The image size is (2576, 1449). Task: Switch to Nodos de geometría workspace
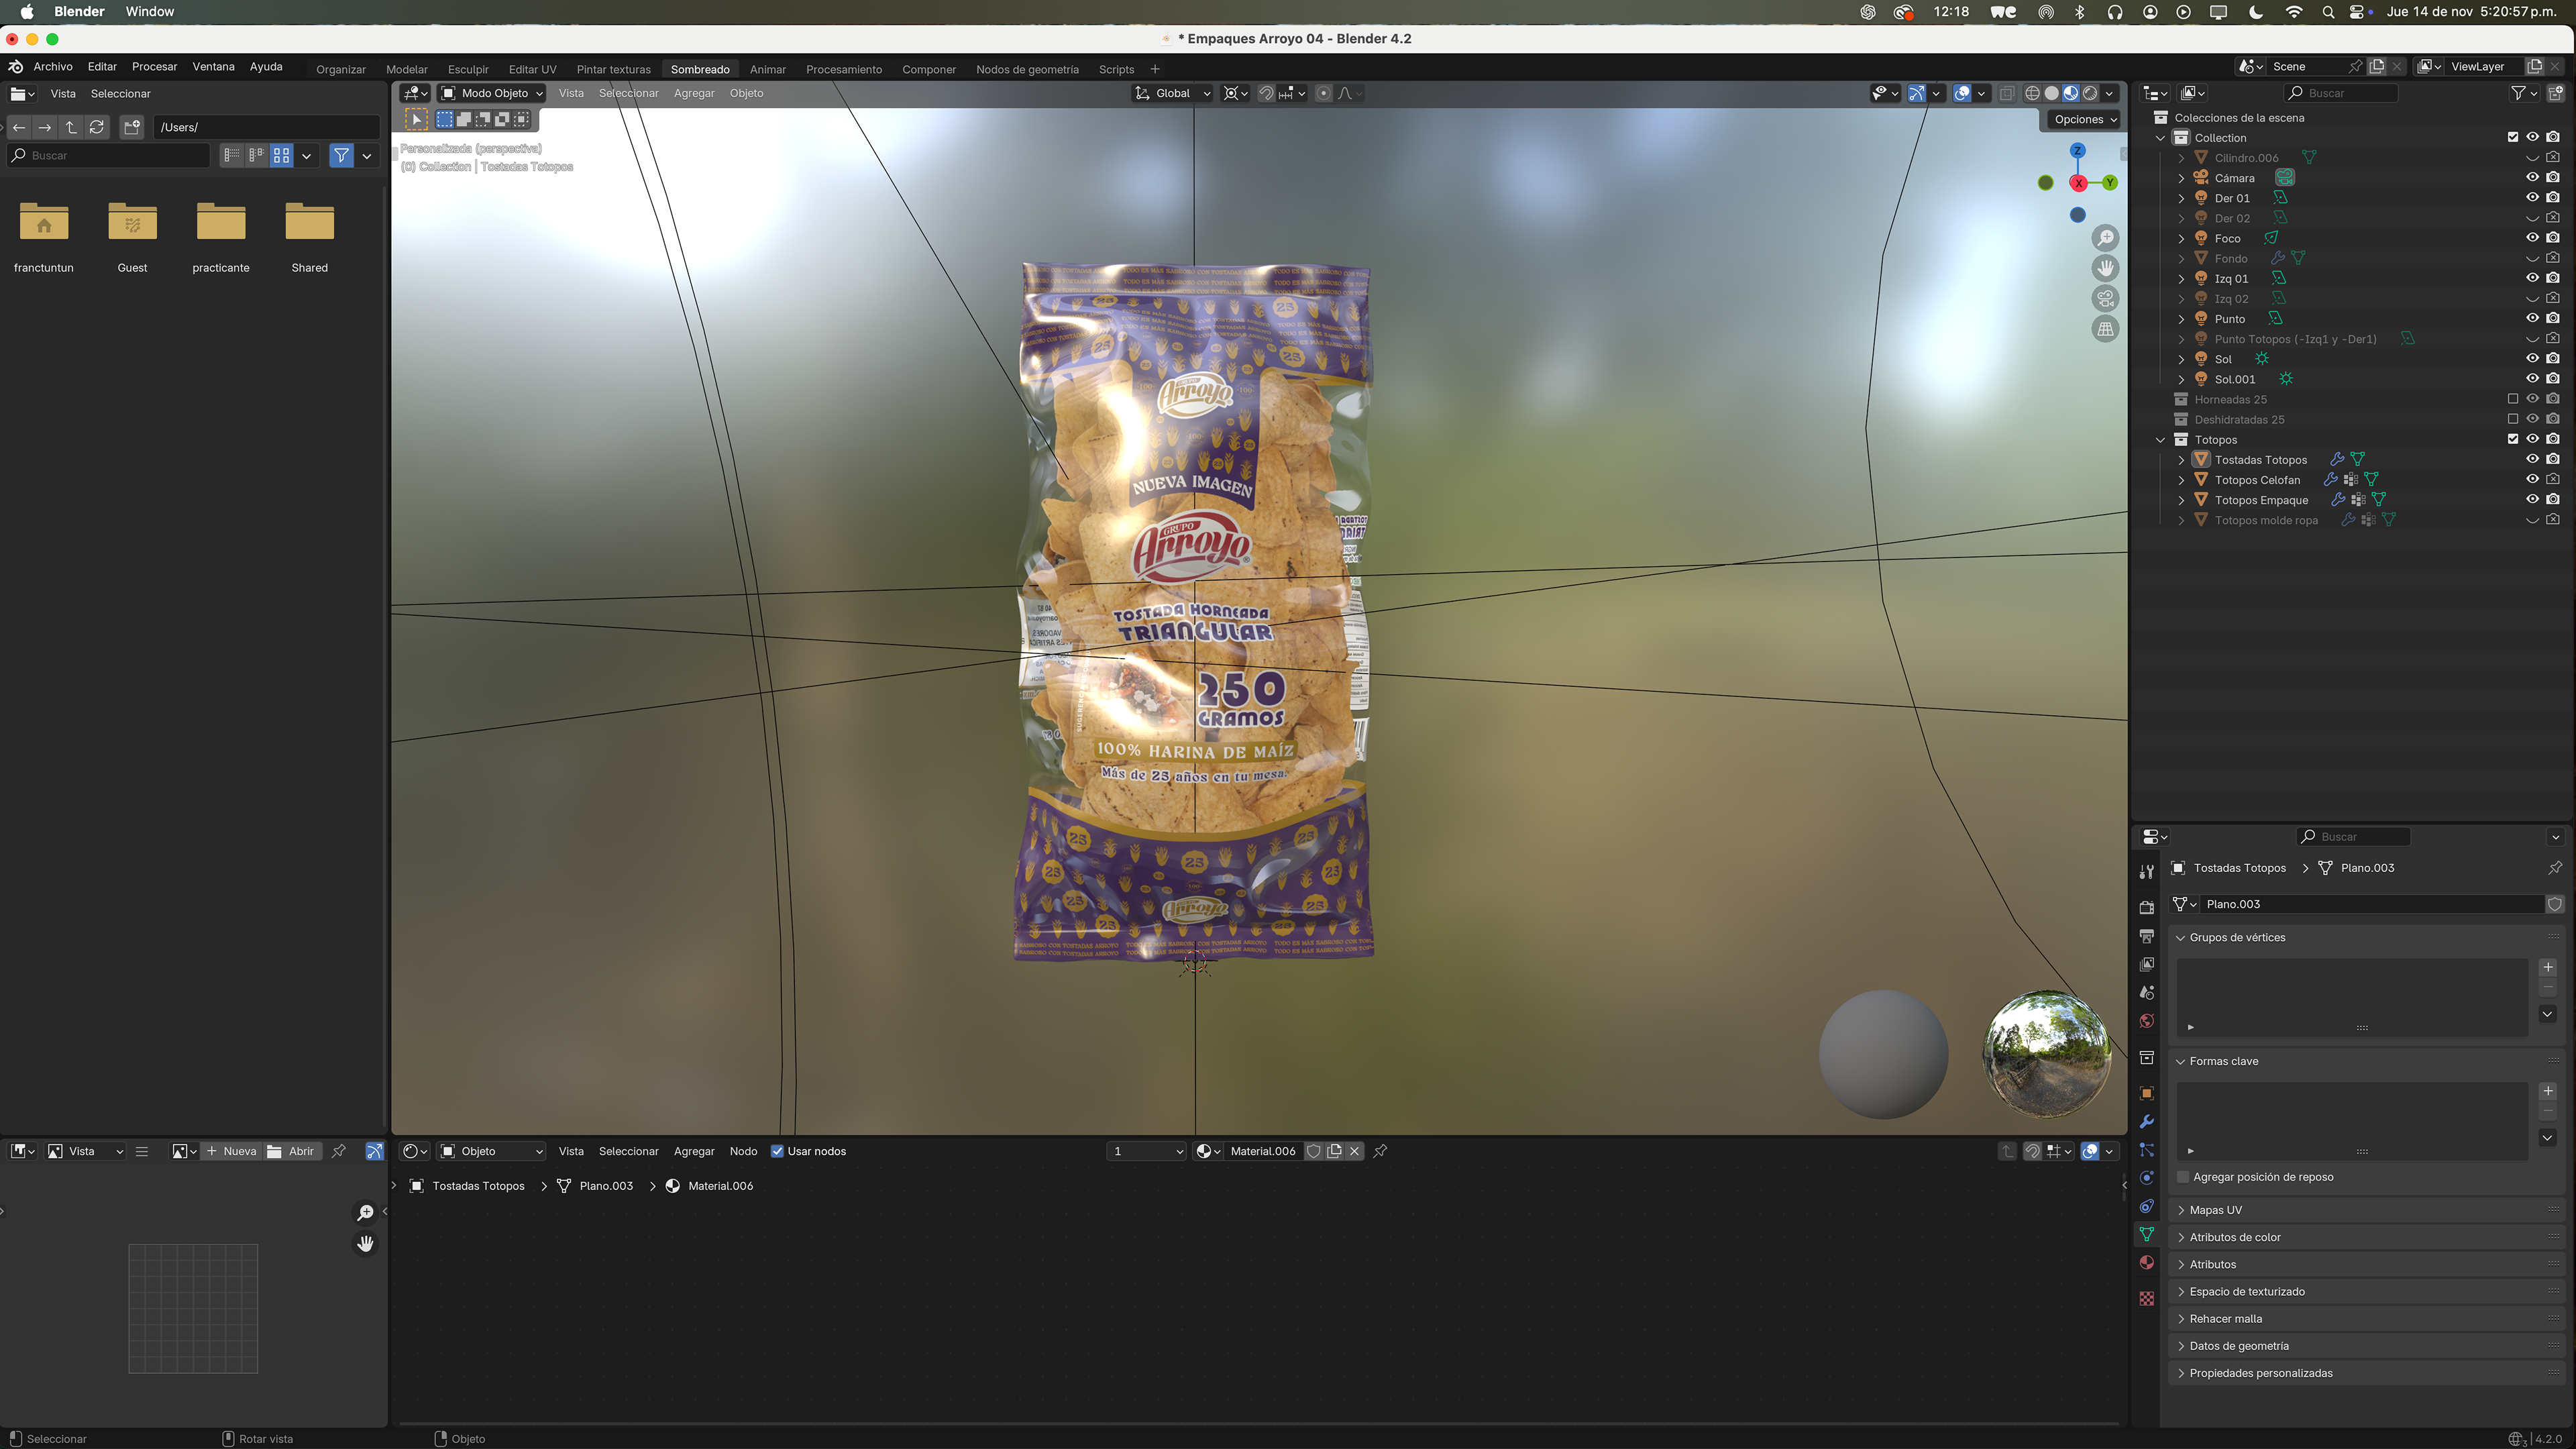[1027, 69]
